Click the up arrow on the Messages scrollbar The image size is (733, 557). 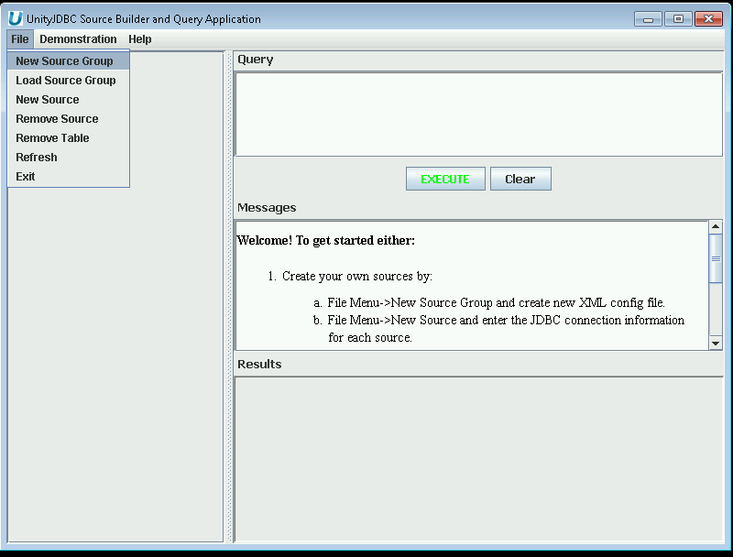pyautogui.click(x=717, y=227)
